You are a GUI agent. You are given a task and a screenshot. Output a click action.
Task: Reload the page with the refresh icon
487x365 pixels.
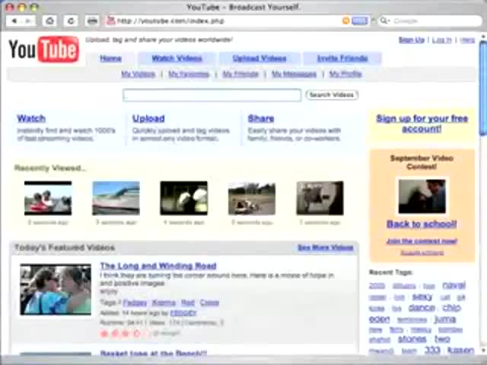tap(71, 21)
